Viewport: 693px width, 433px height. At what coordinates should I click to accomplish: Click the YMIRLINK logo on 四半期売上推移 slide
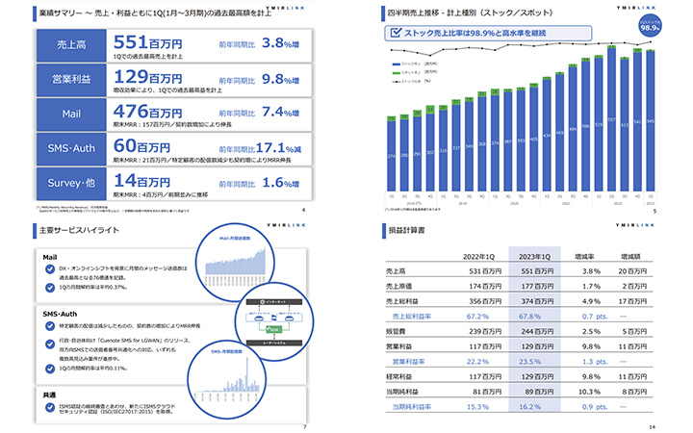point(635,8)
